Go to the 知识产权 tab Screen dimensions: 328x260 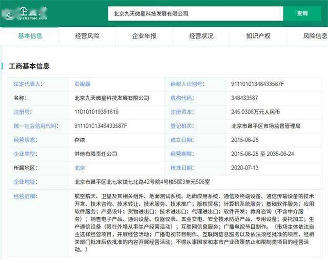[x=258, y=36]
